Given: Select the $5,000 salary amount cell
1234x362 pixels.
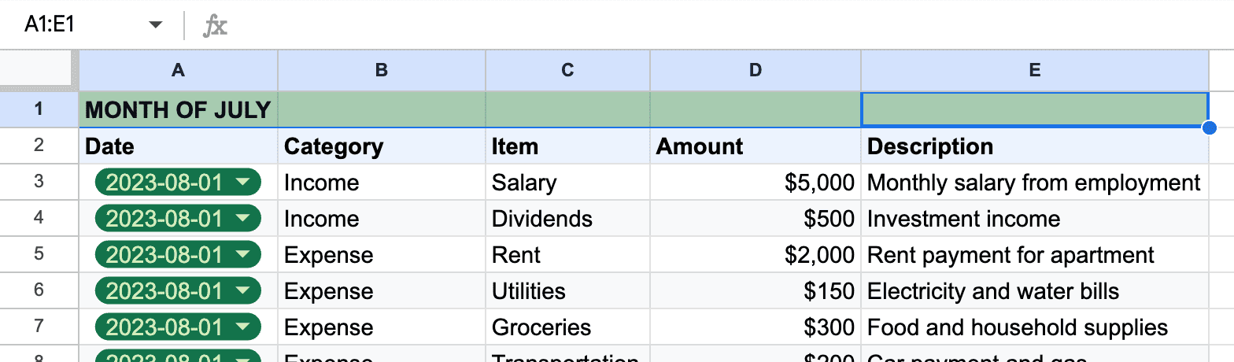Looking at the screenshot, I should pos(756,183).
